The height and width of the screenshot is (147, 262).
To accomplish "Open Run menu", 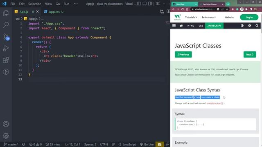I will [66, 4].
